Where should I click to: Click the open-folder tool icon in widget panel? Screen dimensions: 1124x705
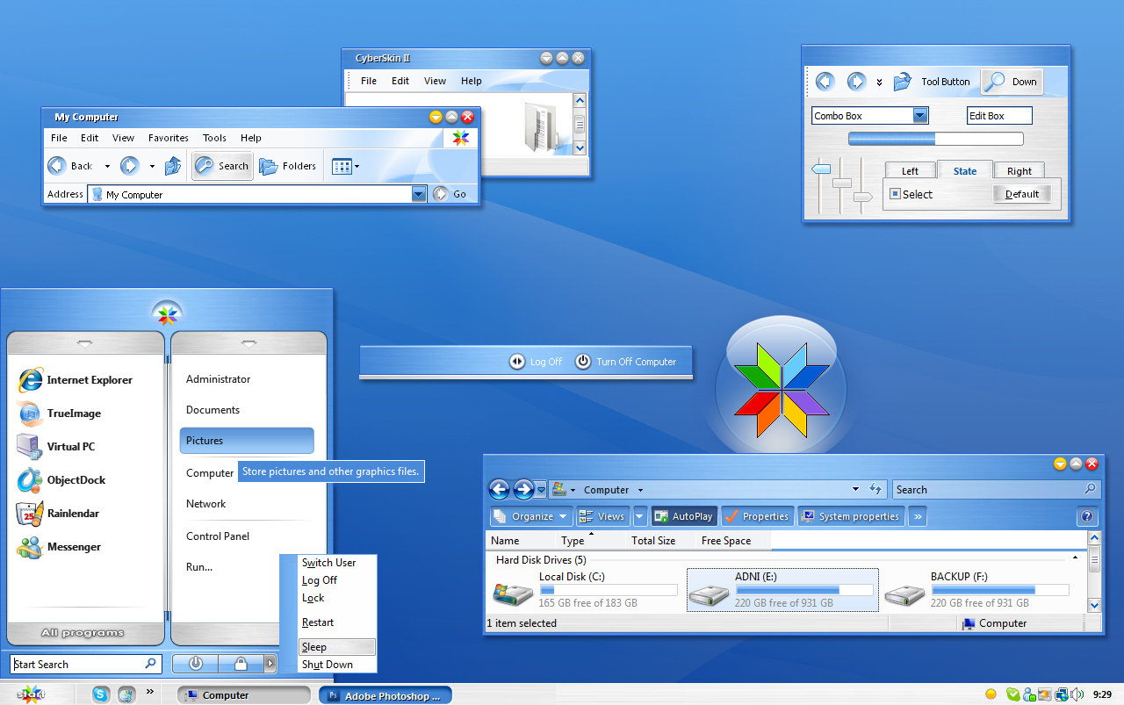coord(903,82)
